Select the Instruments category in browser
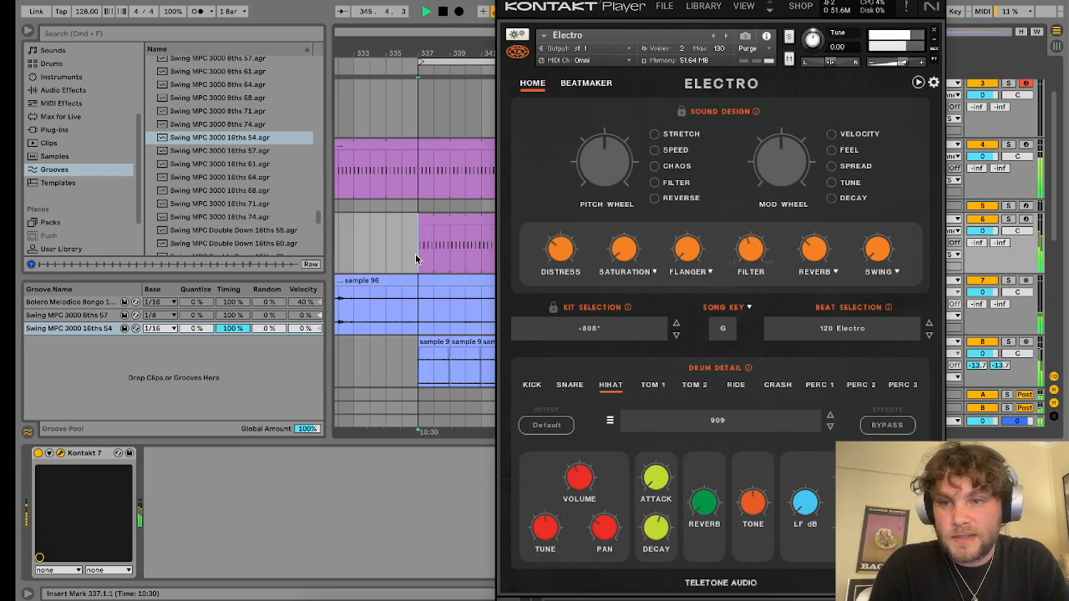Viewport: 1069px width, 601px height. click(x=61, y=77)
